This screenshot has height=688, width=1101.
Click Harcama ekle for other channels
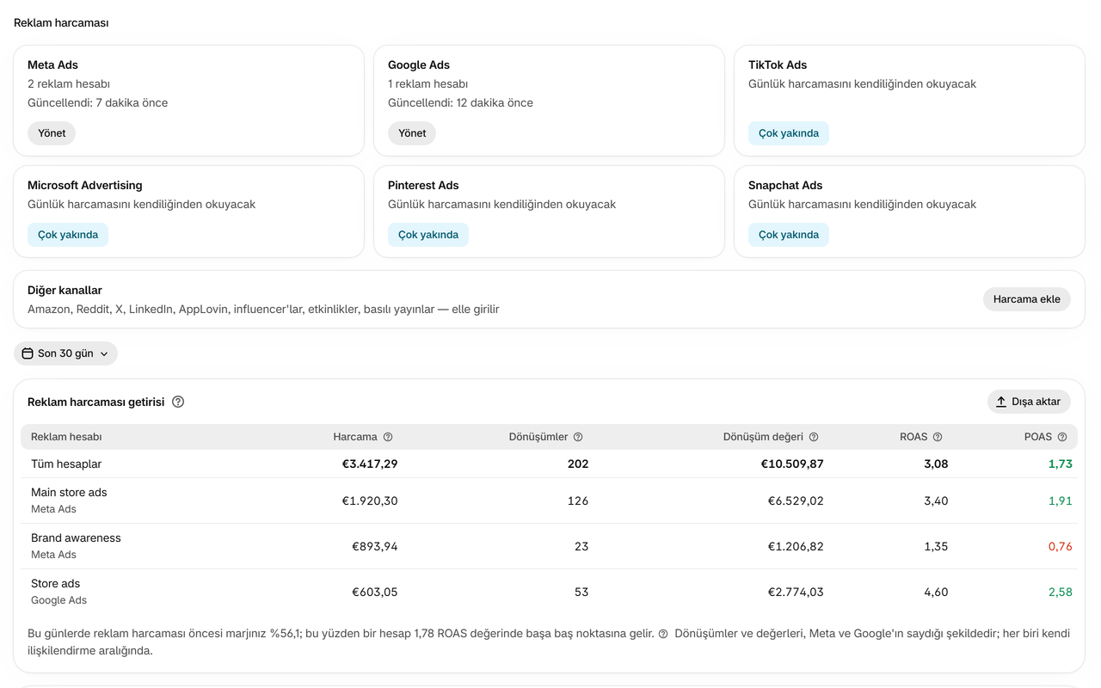click(1027, 299)
